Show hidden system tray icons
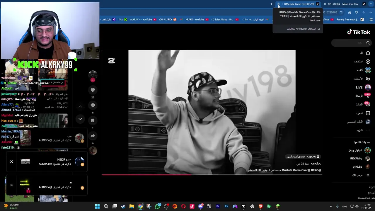The height and width of the screenshot is (211, 375). [331, 206]
